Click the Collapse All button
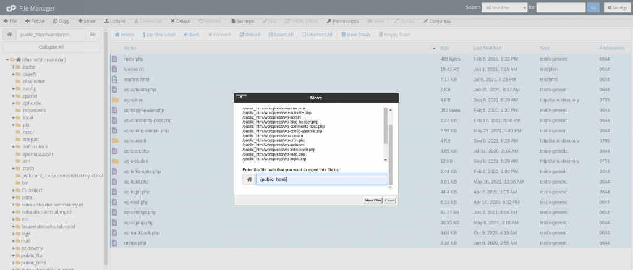Screen dimensions: 633x270 (x=51, y=47)
